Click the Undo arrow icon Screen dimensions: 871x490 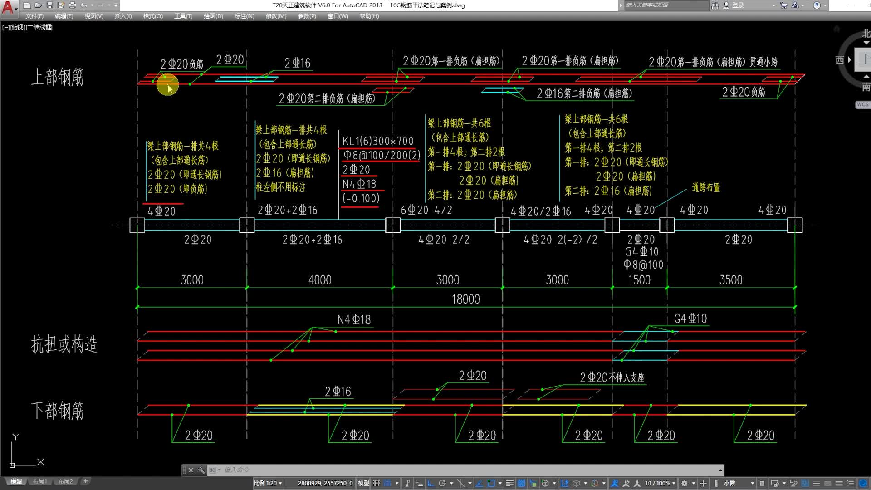coord(84,5)
